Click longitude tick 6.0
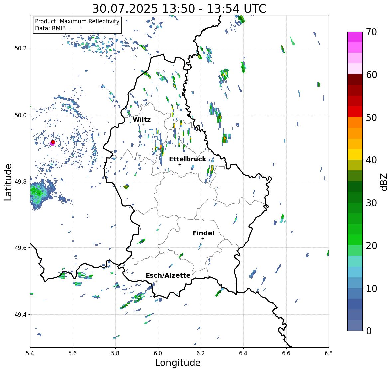The height and width of the screenshot is (371, 392). tap(158, 353)
